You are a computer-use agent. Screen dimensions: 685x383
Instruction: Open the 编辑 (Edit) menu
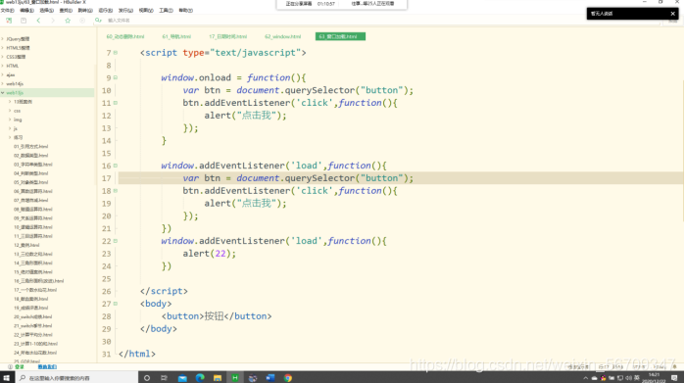coord(26,11)
